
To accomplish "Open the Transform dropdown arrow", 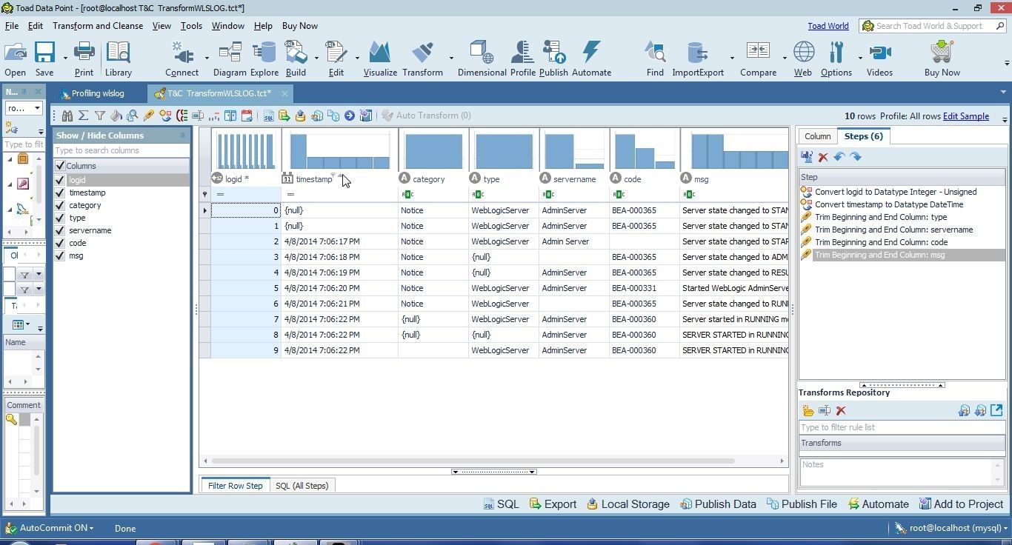I will (451, 58).
